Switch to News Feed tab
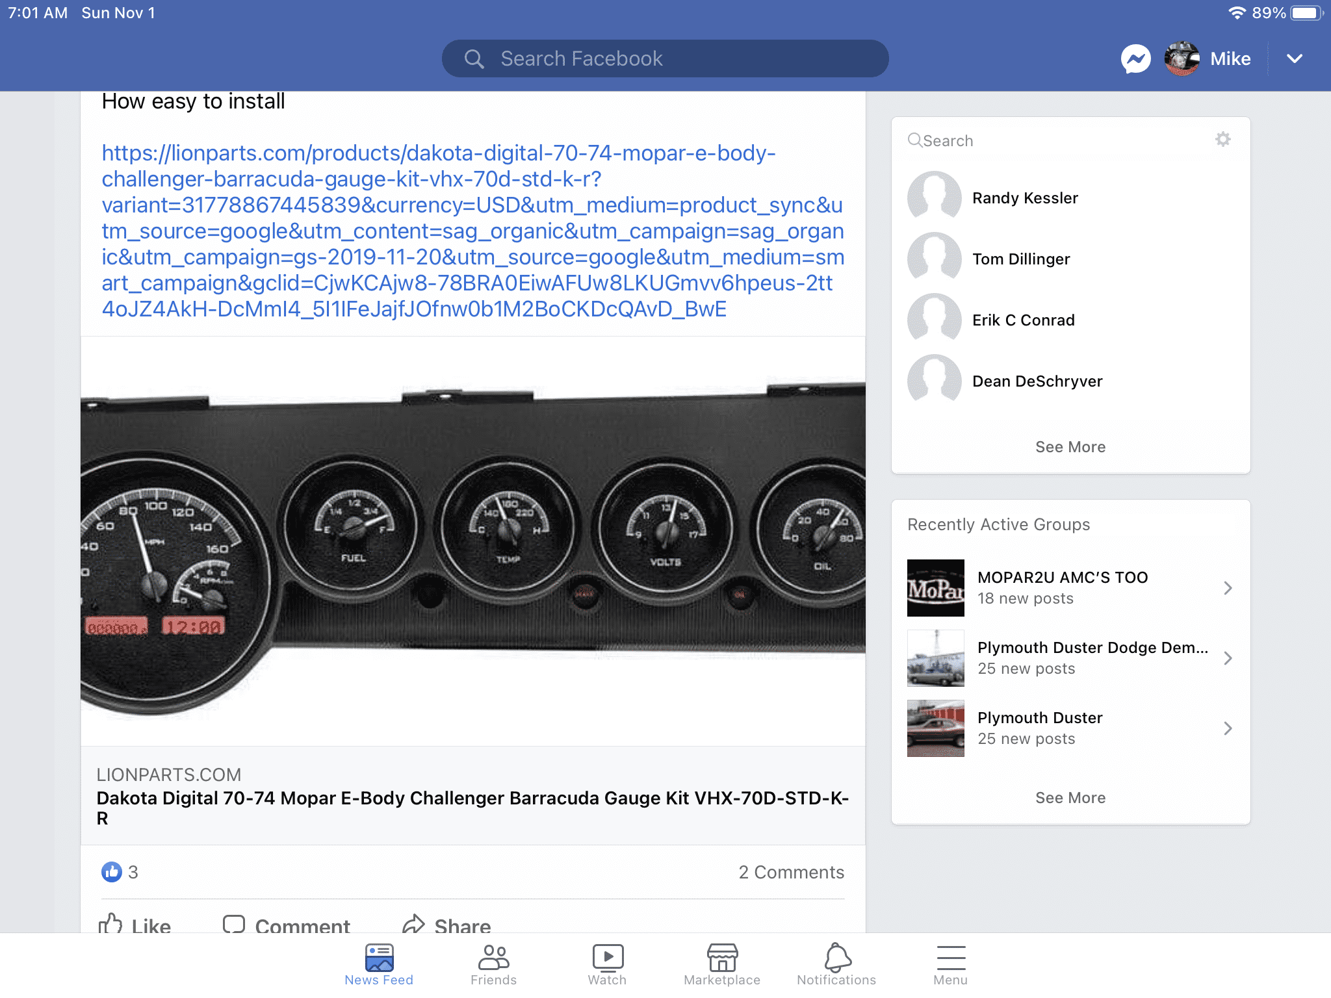1331x998 pixels. point(379,965)
